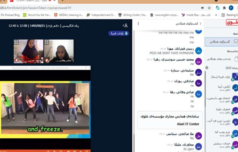Screen dimensions: 238x152
Task: Open the www.english-corpo bookmark
Action: click(164, 15)
